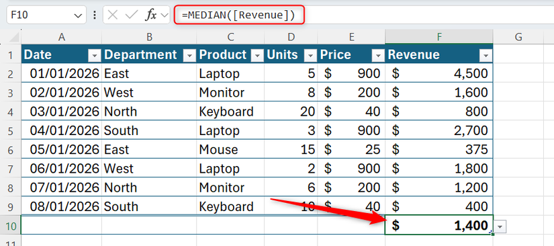Image resolution: width=554 pixels, height=246 pixels.
Task: Click the Select All corner triangle
Action: click(x=13, y=37)
